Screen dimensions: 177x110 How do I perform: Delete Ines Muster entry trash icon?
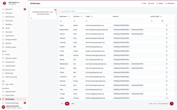(x=166, y=60)
